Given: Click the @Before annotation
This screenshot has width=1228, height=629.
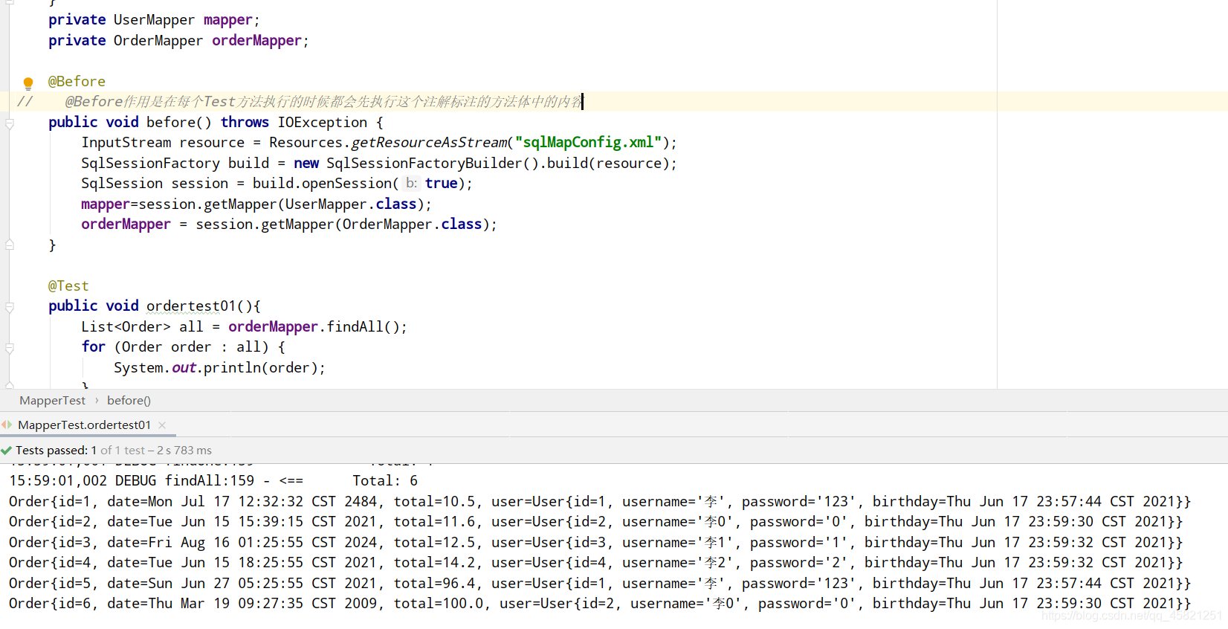Looking at the screenshot, I should point(77,82).
